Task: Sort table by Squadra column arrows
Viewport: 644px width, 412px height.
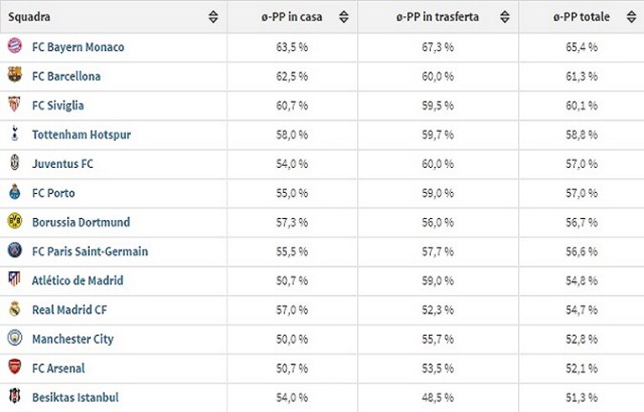Action: 213,17
